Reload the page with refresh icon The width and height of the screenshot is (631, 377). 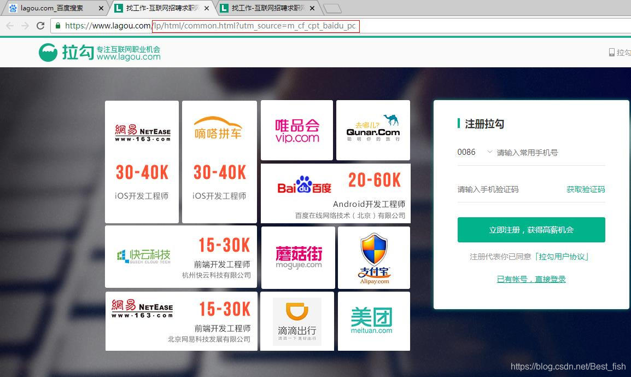tap(40, 26)
